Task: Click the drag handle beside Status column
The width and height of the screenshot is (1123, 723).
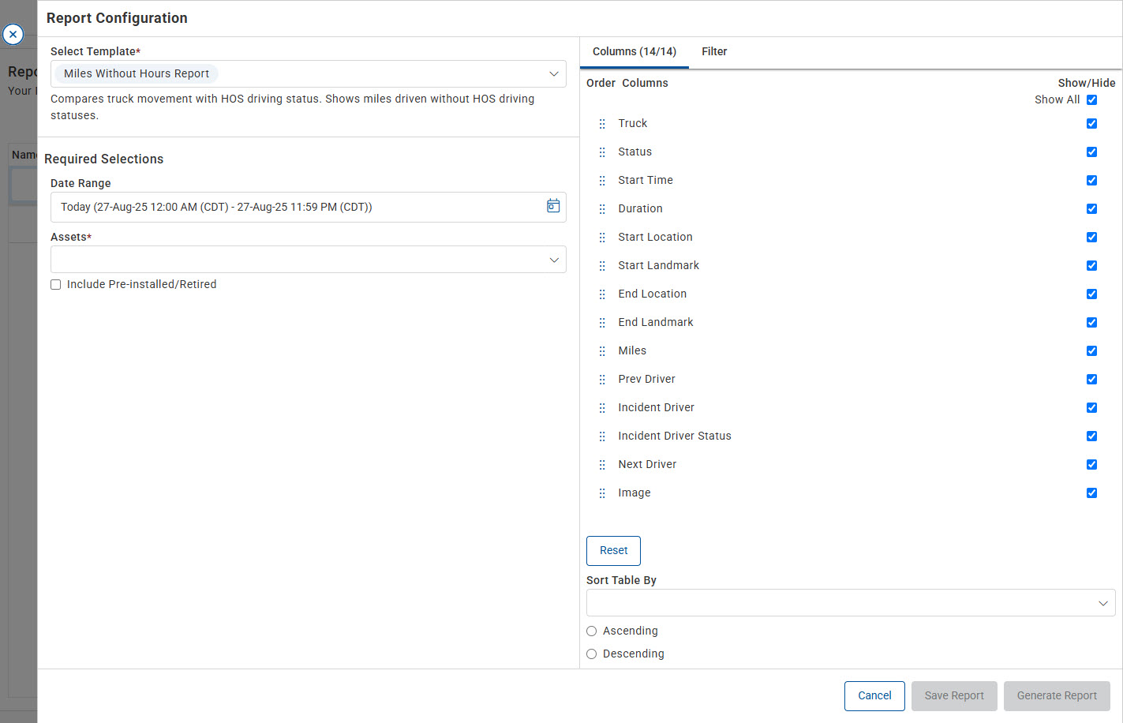Action: (x=602, y=152)
